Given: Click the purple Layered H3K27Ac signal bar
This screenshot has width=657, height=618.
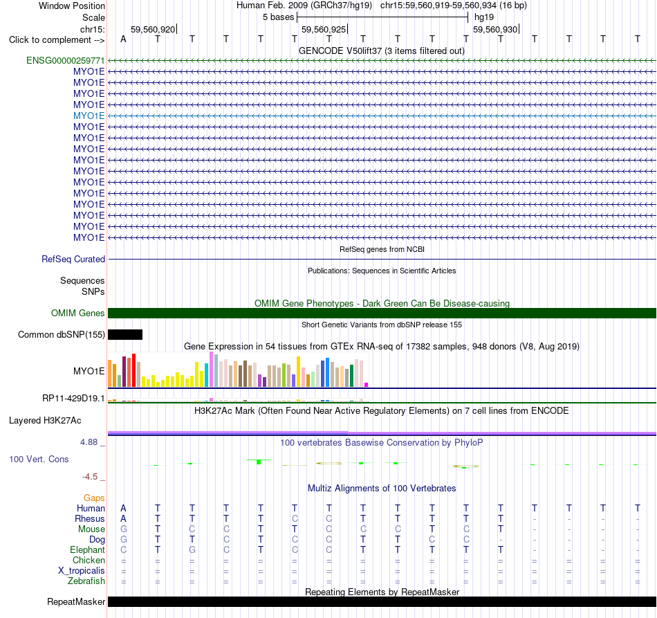Looking at the screenshot, I should pyautogui.click(x=382, y=433).
